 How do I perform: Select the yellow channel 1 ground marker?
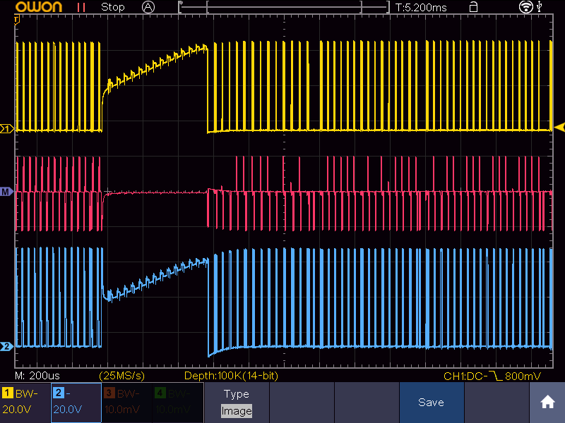click(x=7, y=128)
